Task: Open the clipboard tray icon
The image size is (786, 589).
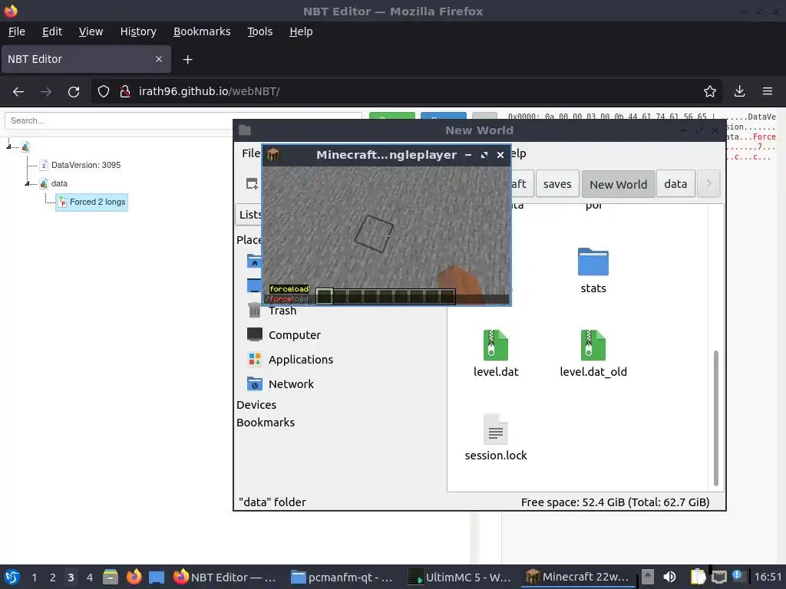Action: pos(697,577)
